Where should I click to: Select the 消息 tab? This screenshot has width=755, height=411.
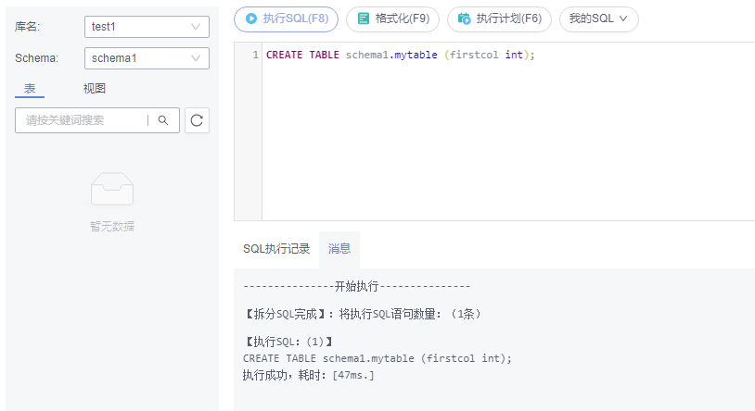[339, 249]
